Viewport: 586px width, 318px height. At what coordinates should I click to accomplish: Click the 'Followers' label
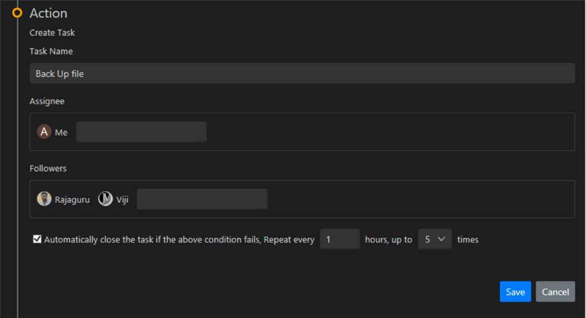coord(48,168)
